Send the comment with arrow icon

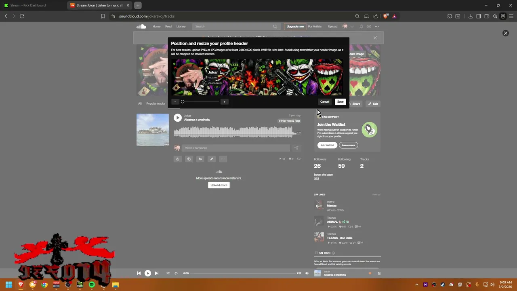(296, 148)
